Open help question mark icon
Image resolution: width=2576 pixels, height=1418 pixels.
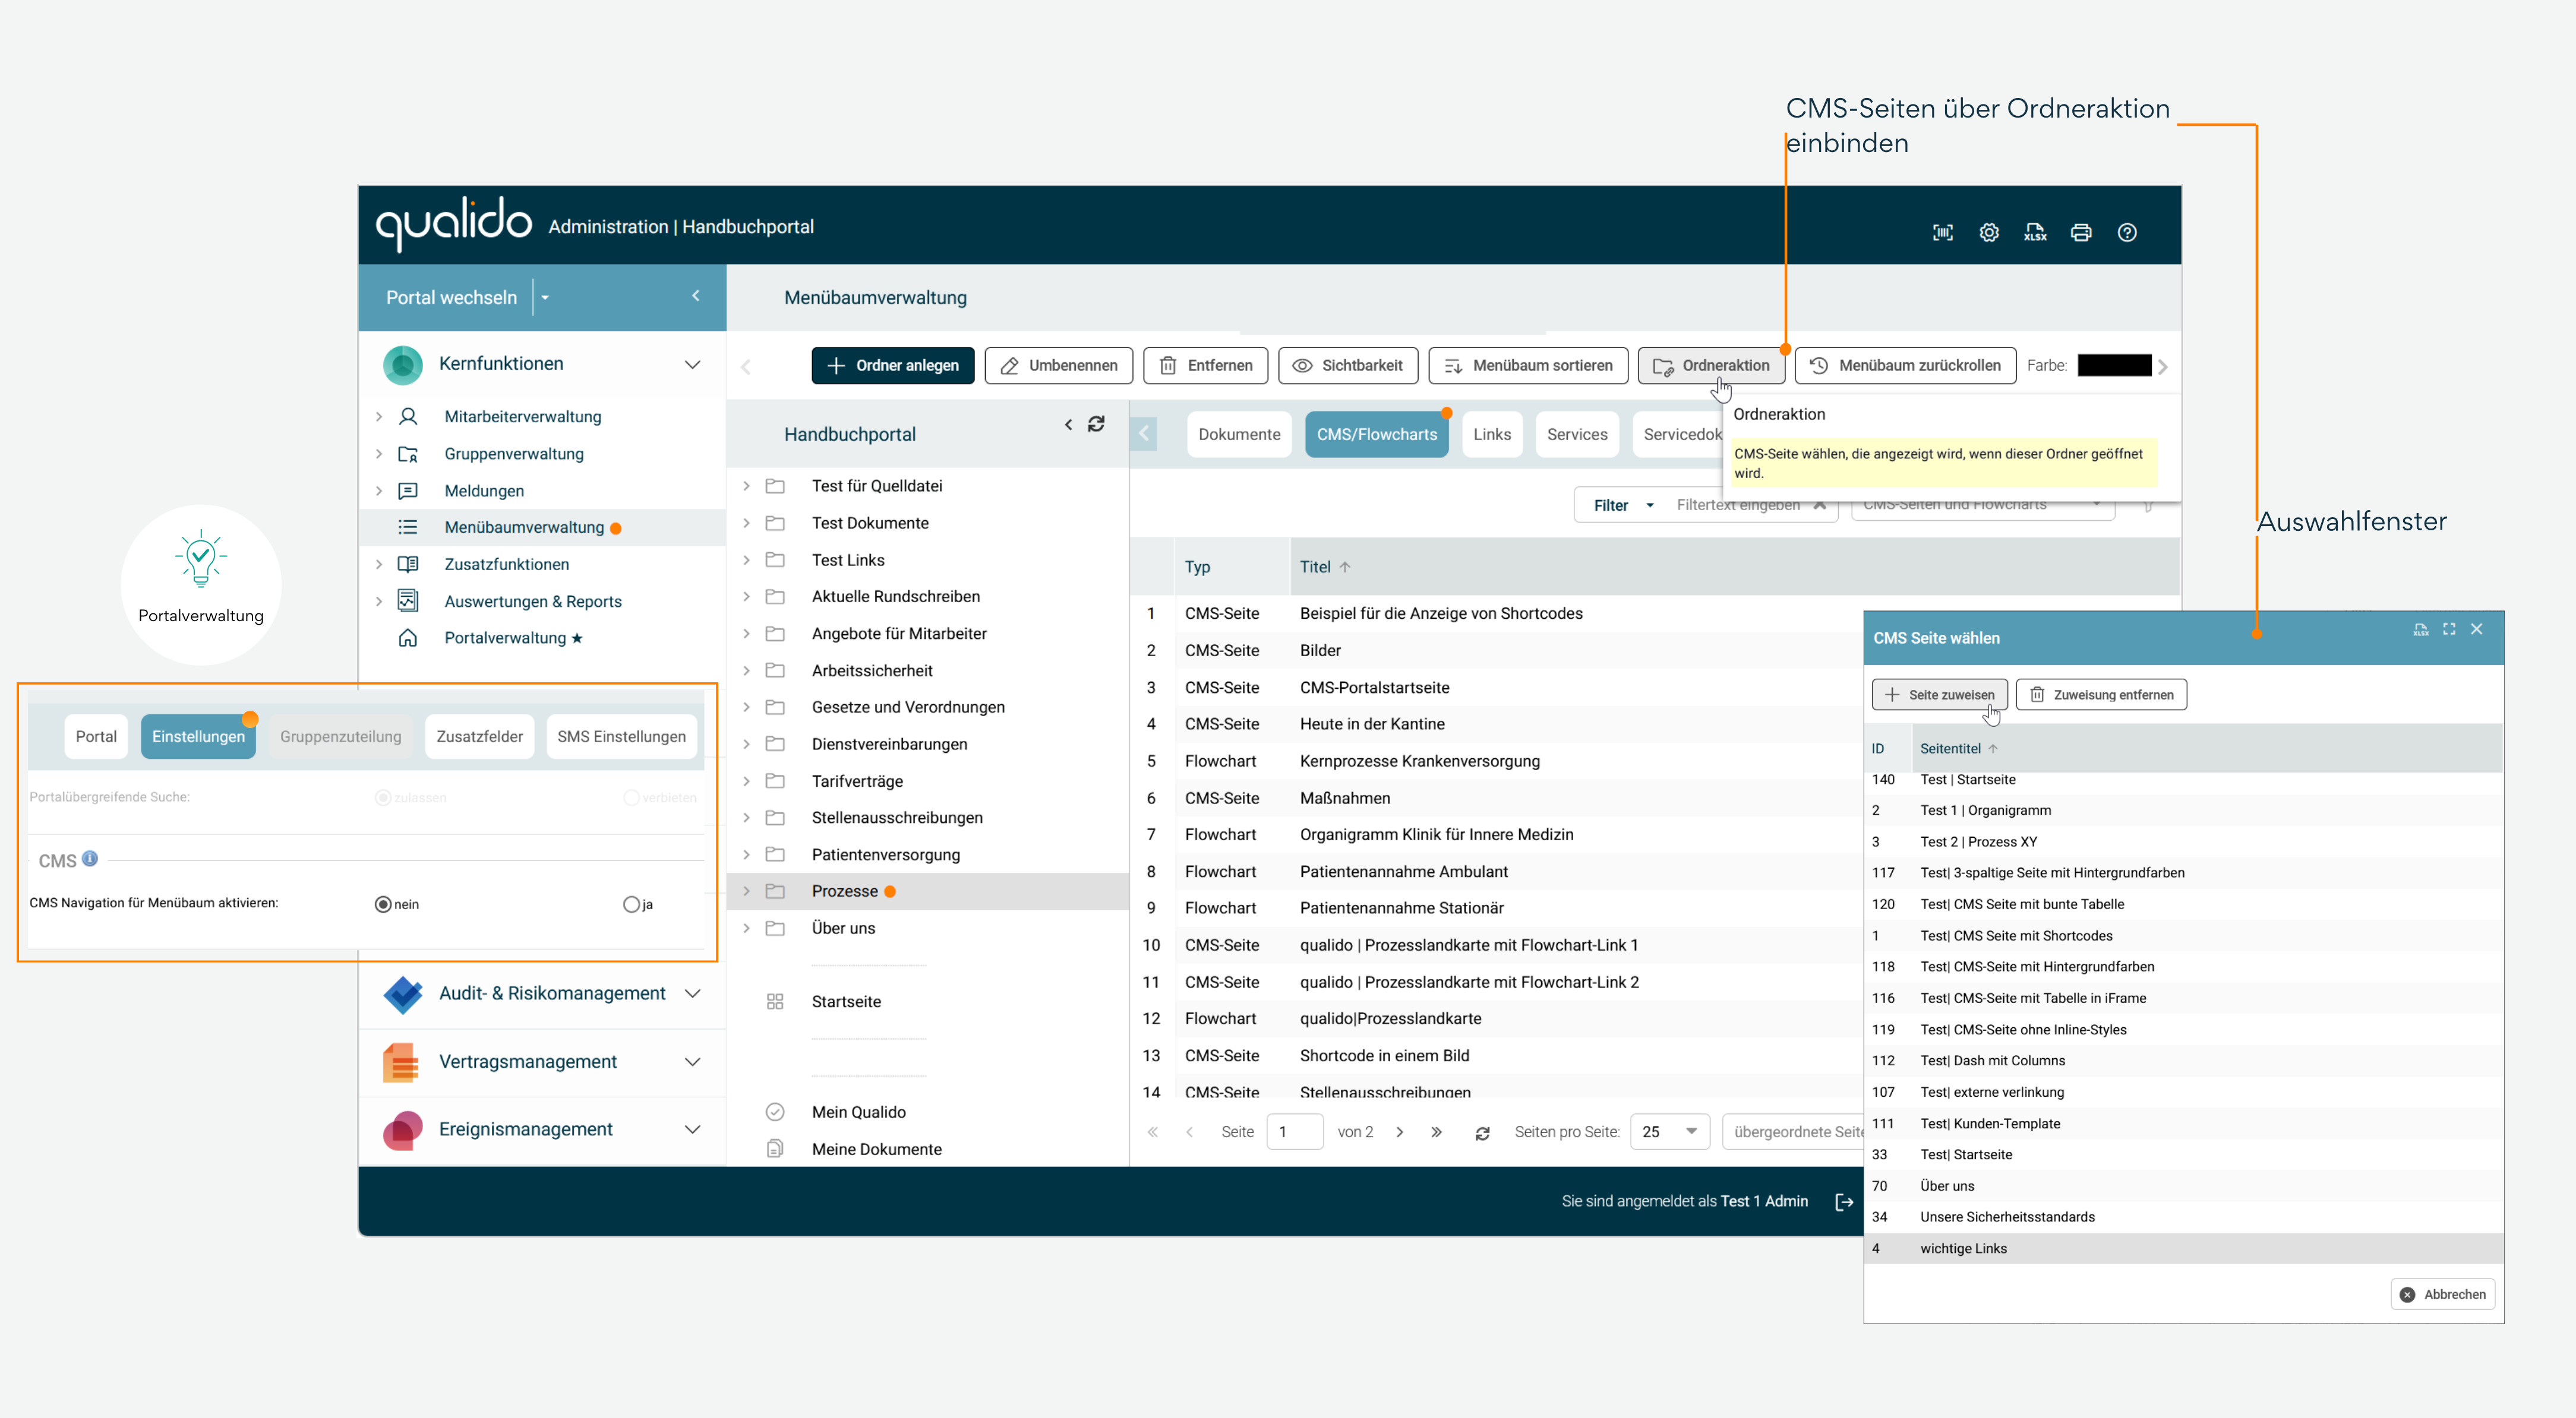tap(2127, 233)
